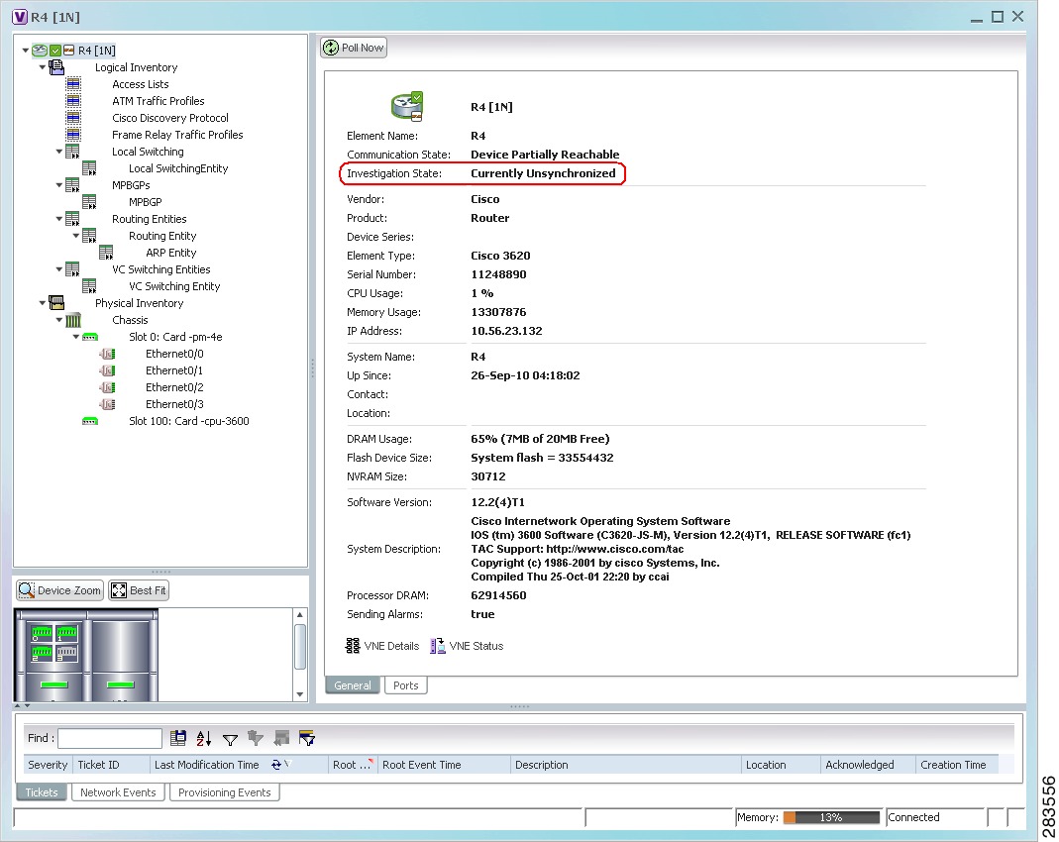The height and width of the screenshot is (842, 1059).
Task: Click the Severity column header
Action: click(48, 765)
